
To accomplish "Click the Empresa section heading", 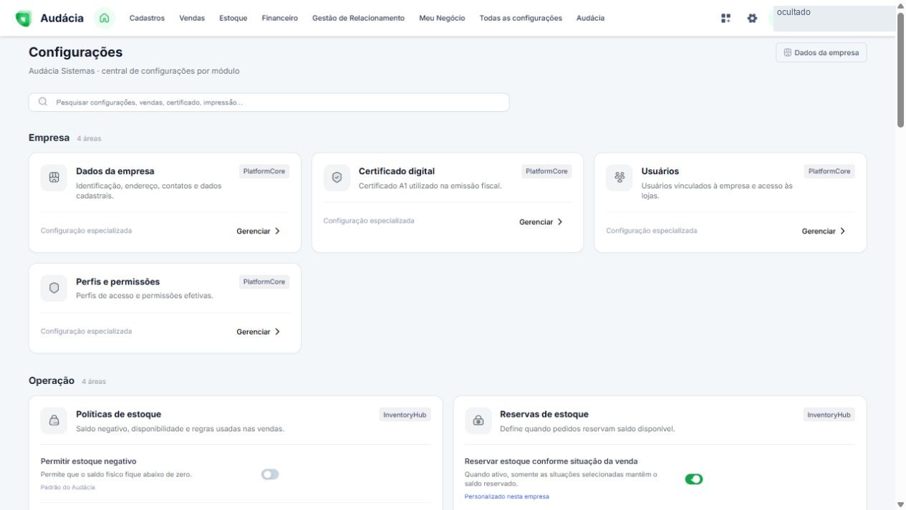I will click(x=49, y=138).
